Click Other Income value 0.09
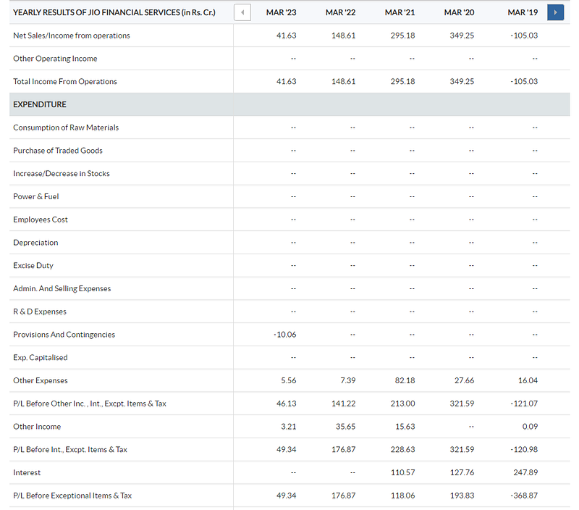 click(530, 427)
